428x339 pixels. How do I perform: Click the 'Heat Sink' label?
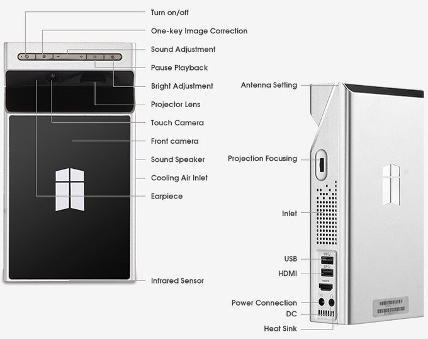(x=280, y=328)
